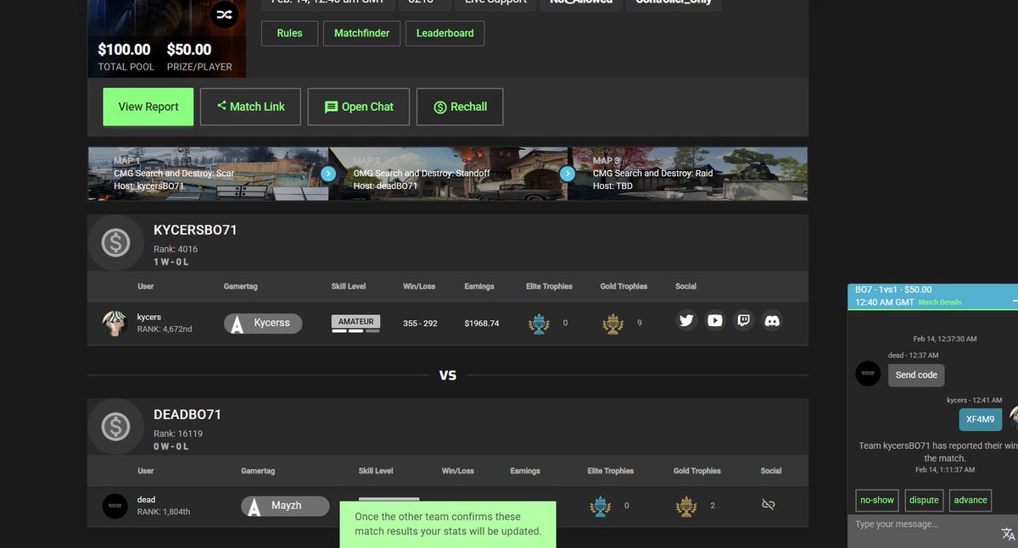Copy the Match Link
This screenshot has width=1018, height=548.
click(250, 107)
